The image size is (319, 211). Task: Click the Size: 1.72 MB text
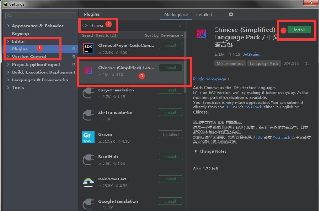click(205, 168)
